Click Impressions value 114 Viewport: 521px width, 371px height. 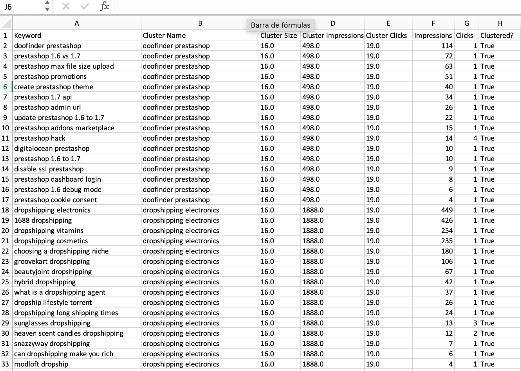click(x=433, y=46)
